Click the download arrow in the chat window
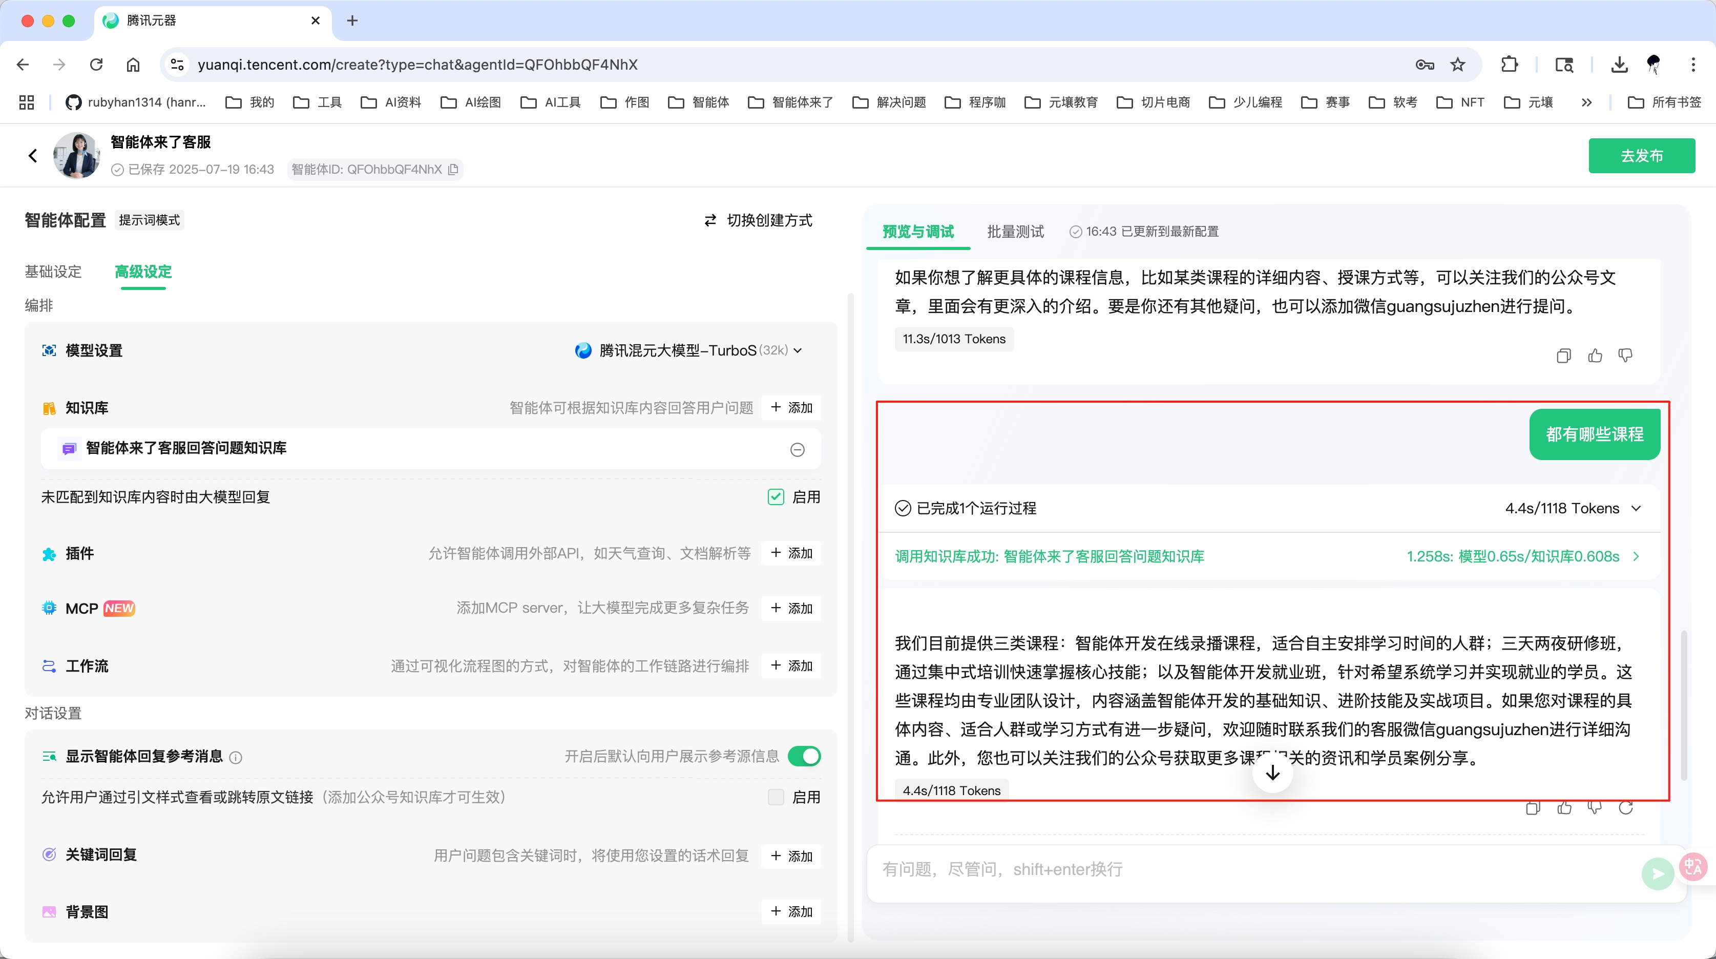The image size is (1716, 959). (x=1273, y=773)
